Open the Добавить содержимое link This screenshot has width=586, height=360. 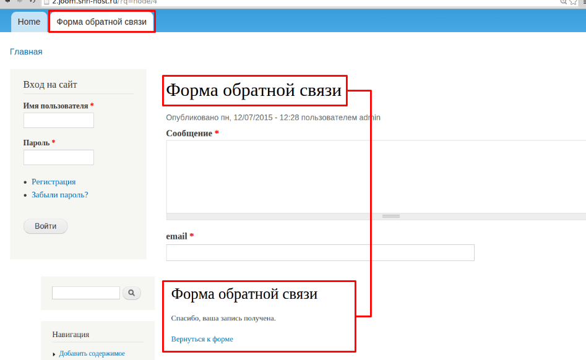coord(92,354)
